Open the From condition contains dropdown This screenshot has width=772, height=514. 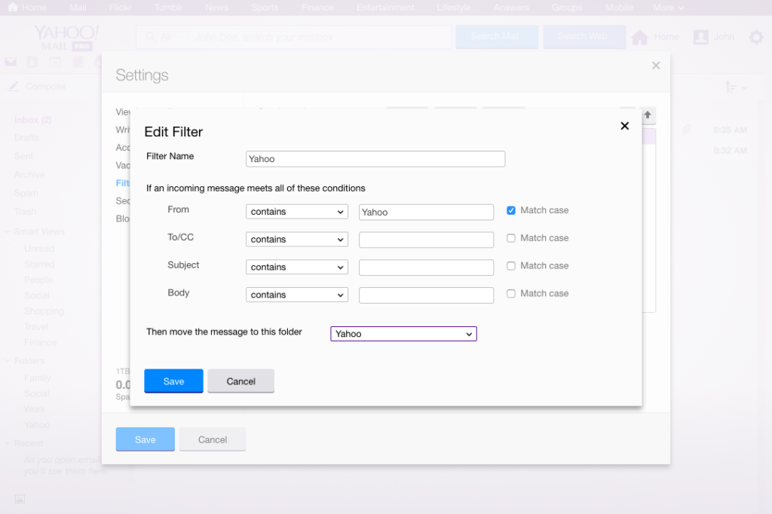click(x=297, y=213)
